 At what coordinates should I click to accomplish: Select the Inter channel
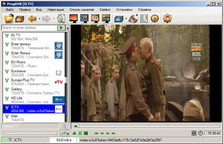[34, 118]
